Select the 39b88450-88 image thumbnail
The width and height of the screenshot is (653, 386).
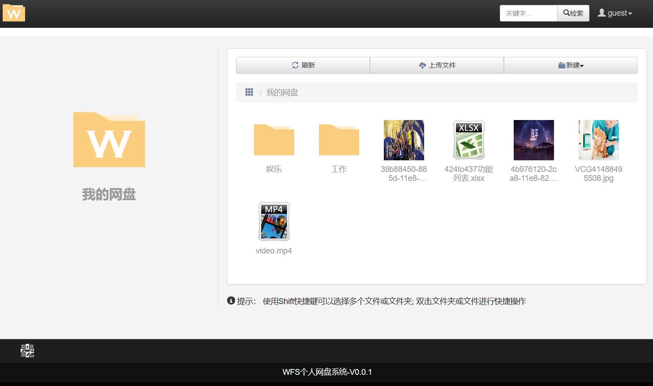click(x=404, y=140)
